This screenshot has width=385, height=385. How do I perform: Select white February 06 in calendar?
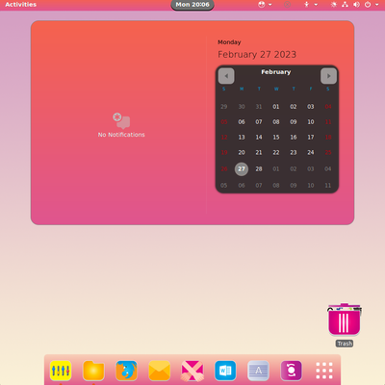coord(242,122)
